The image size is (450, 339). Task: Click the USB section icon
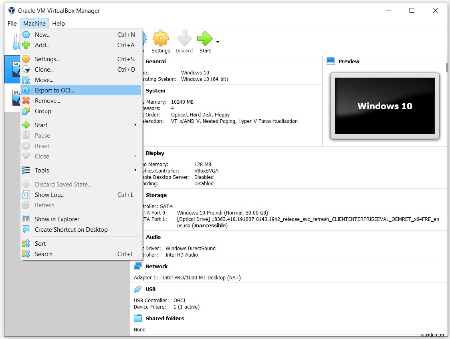[x=137, y=289]
